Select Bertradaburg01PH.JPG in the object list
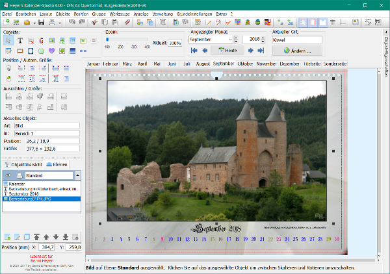 click(x=29, y=199)
